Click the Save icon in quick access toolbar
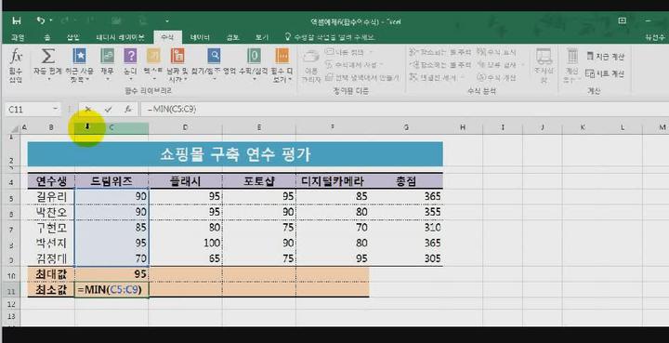Image resolution: width=669 pixels, height=343 pixels. (17, 20)
